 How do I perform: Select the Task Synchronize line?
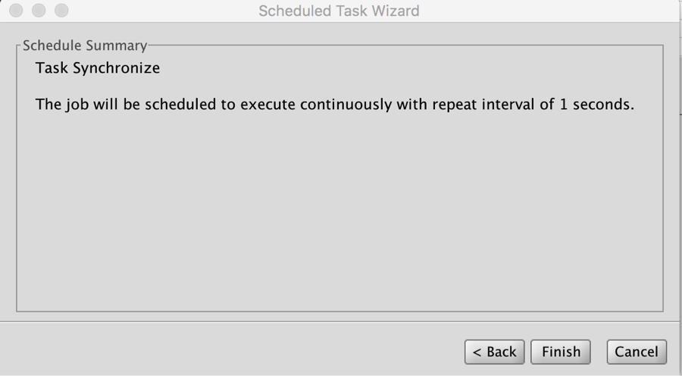[x=98, y=68]
